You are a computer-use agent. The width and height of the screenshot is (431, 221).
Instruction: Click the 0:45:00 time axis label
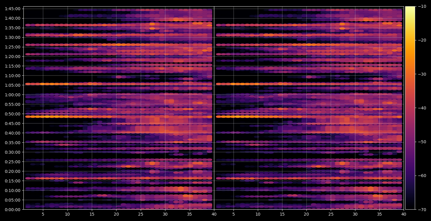(x=13, y=124)
